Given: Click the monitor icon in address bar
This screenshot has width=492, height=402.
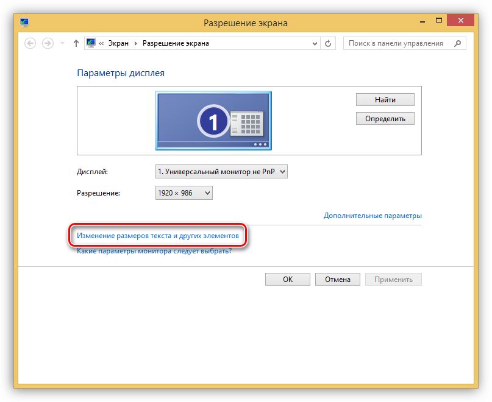Looking at the screenshot, I should (91, 43).
